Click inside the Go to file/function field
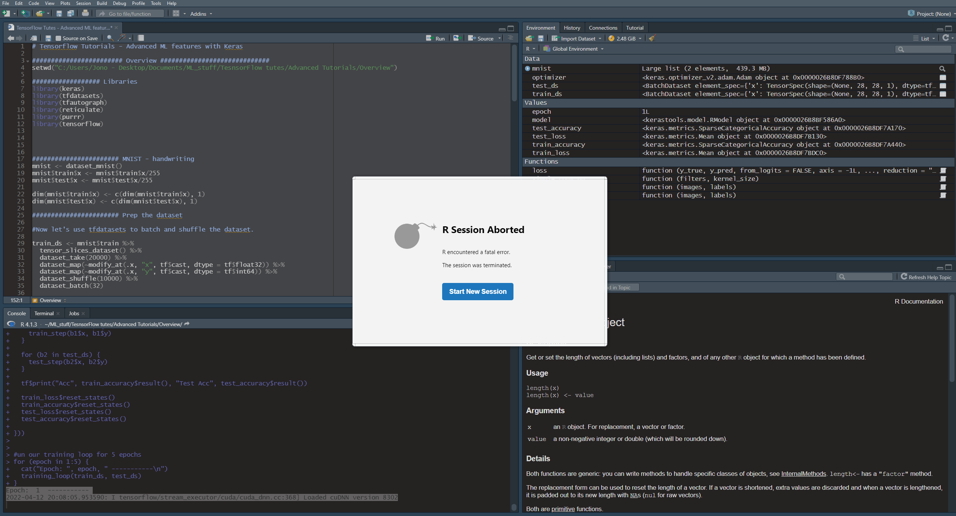Image resolution: width=956 pixels, height=516 pixels. [129, 14]
